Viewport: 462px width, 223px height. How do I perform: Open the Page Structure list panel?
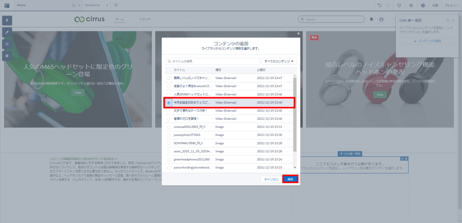(x=7, y=44)
